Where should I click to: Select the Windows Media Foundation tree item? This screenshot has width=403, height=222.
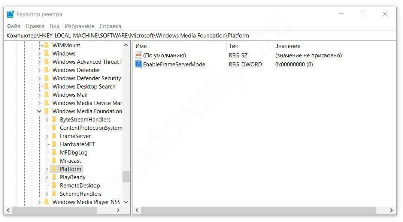pyautogui.click(x=87, y=111)
